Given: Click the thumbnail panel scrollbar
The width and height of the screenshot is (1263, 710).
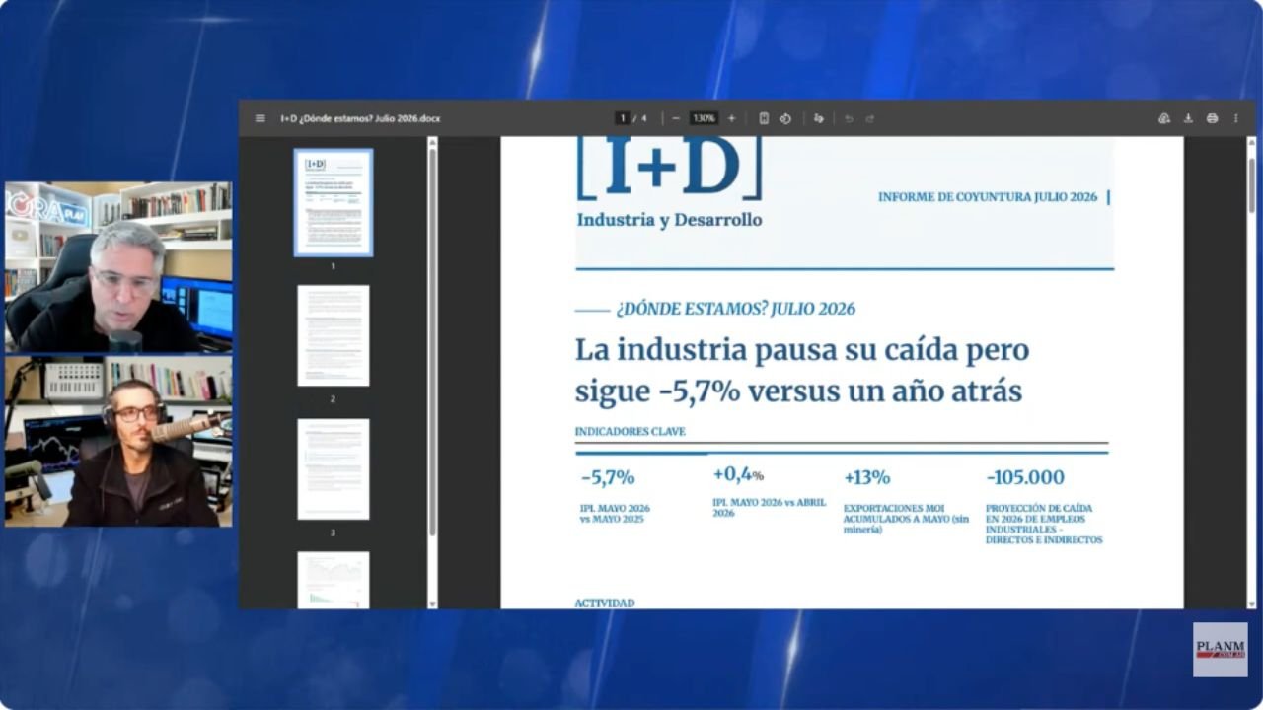Looking at the screenshot, I should click(432, 340).
